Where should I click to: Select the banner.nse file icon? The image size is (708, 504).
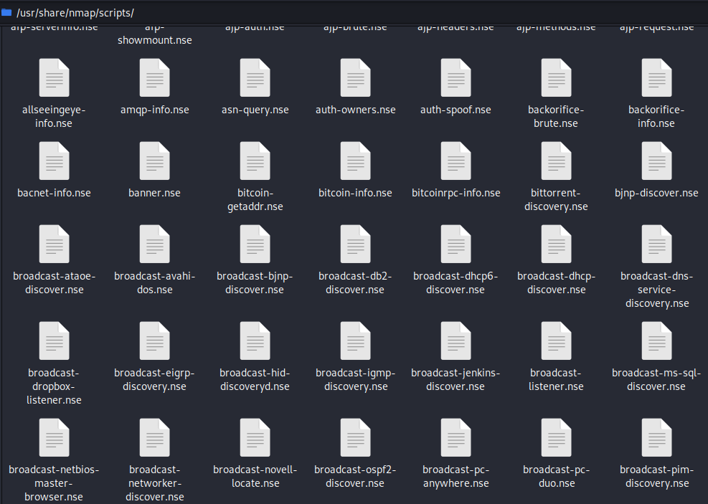point(154,161)
